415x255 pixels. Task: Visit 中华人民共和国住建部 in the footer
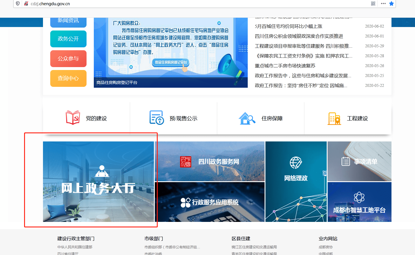pos(76,247)
